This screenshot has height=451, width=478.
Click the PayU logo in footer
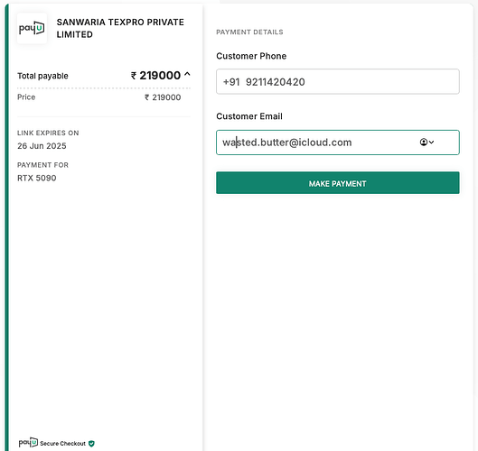(28, 443)
